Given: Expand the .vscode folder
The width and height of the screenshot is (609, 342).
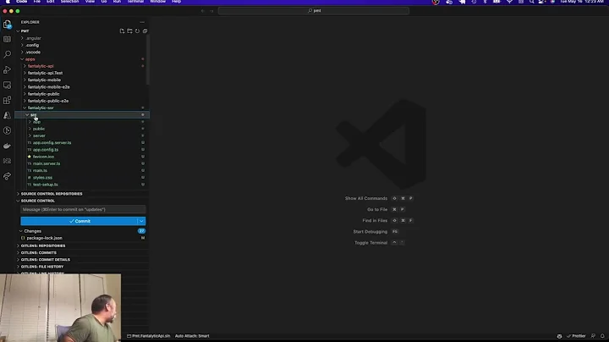Looking at the screenshot, I should [33, 52].
